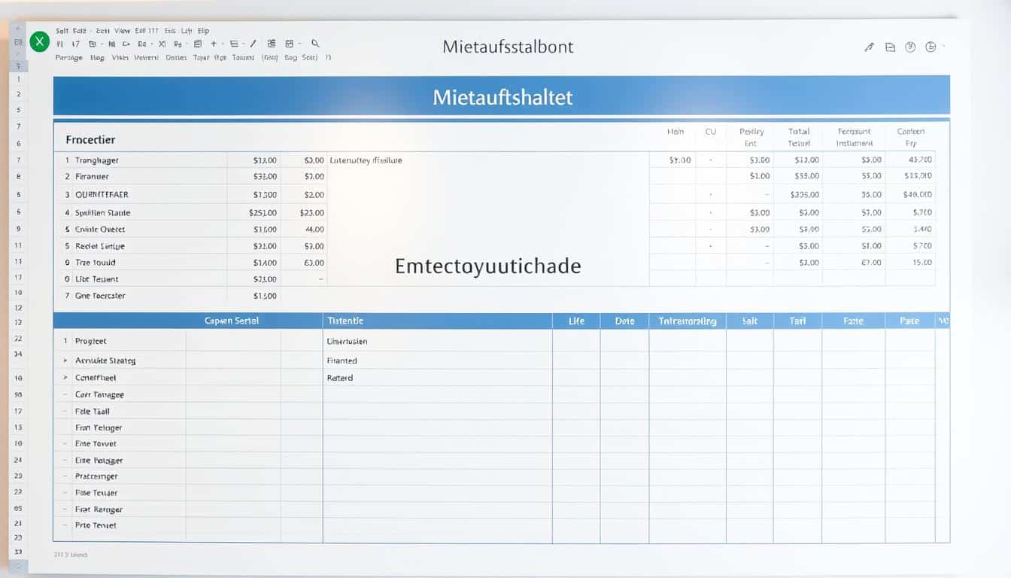Screen dimensions: 1011x578
Task: Click the '17' toolbar icon
Action: [76, 44]
